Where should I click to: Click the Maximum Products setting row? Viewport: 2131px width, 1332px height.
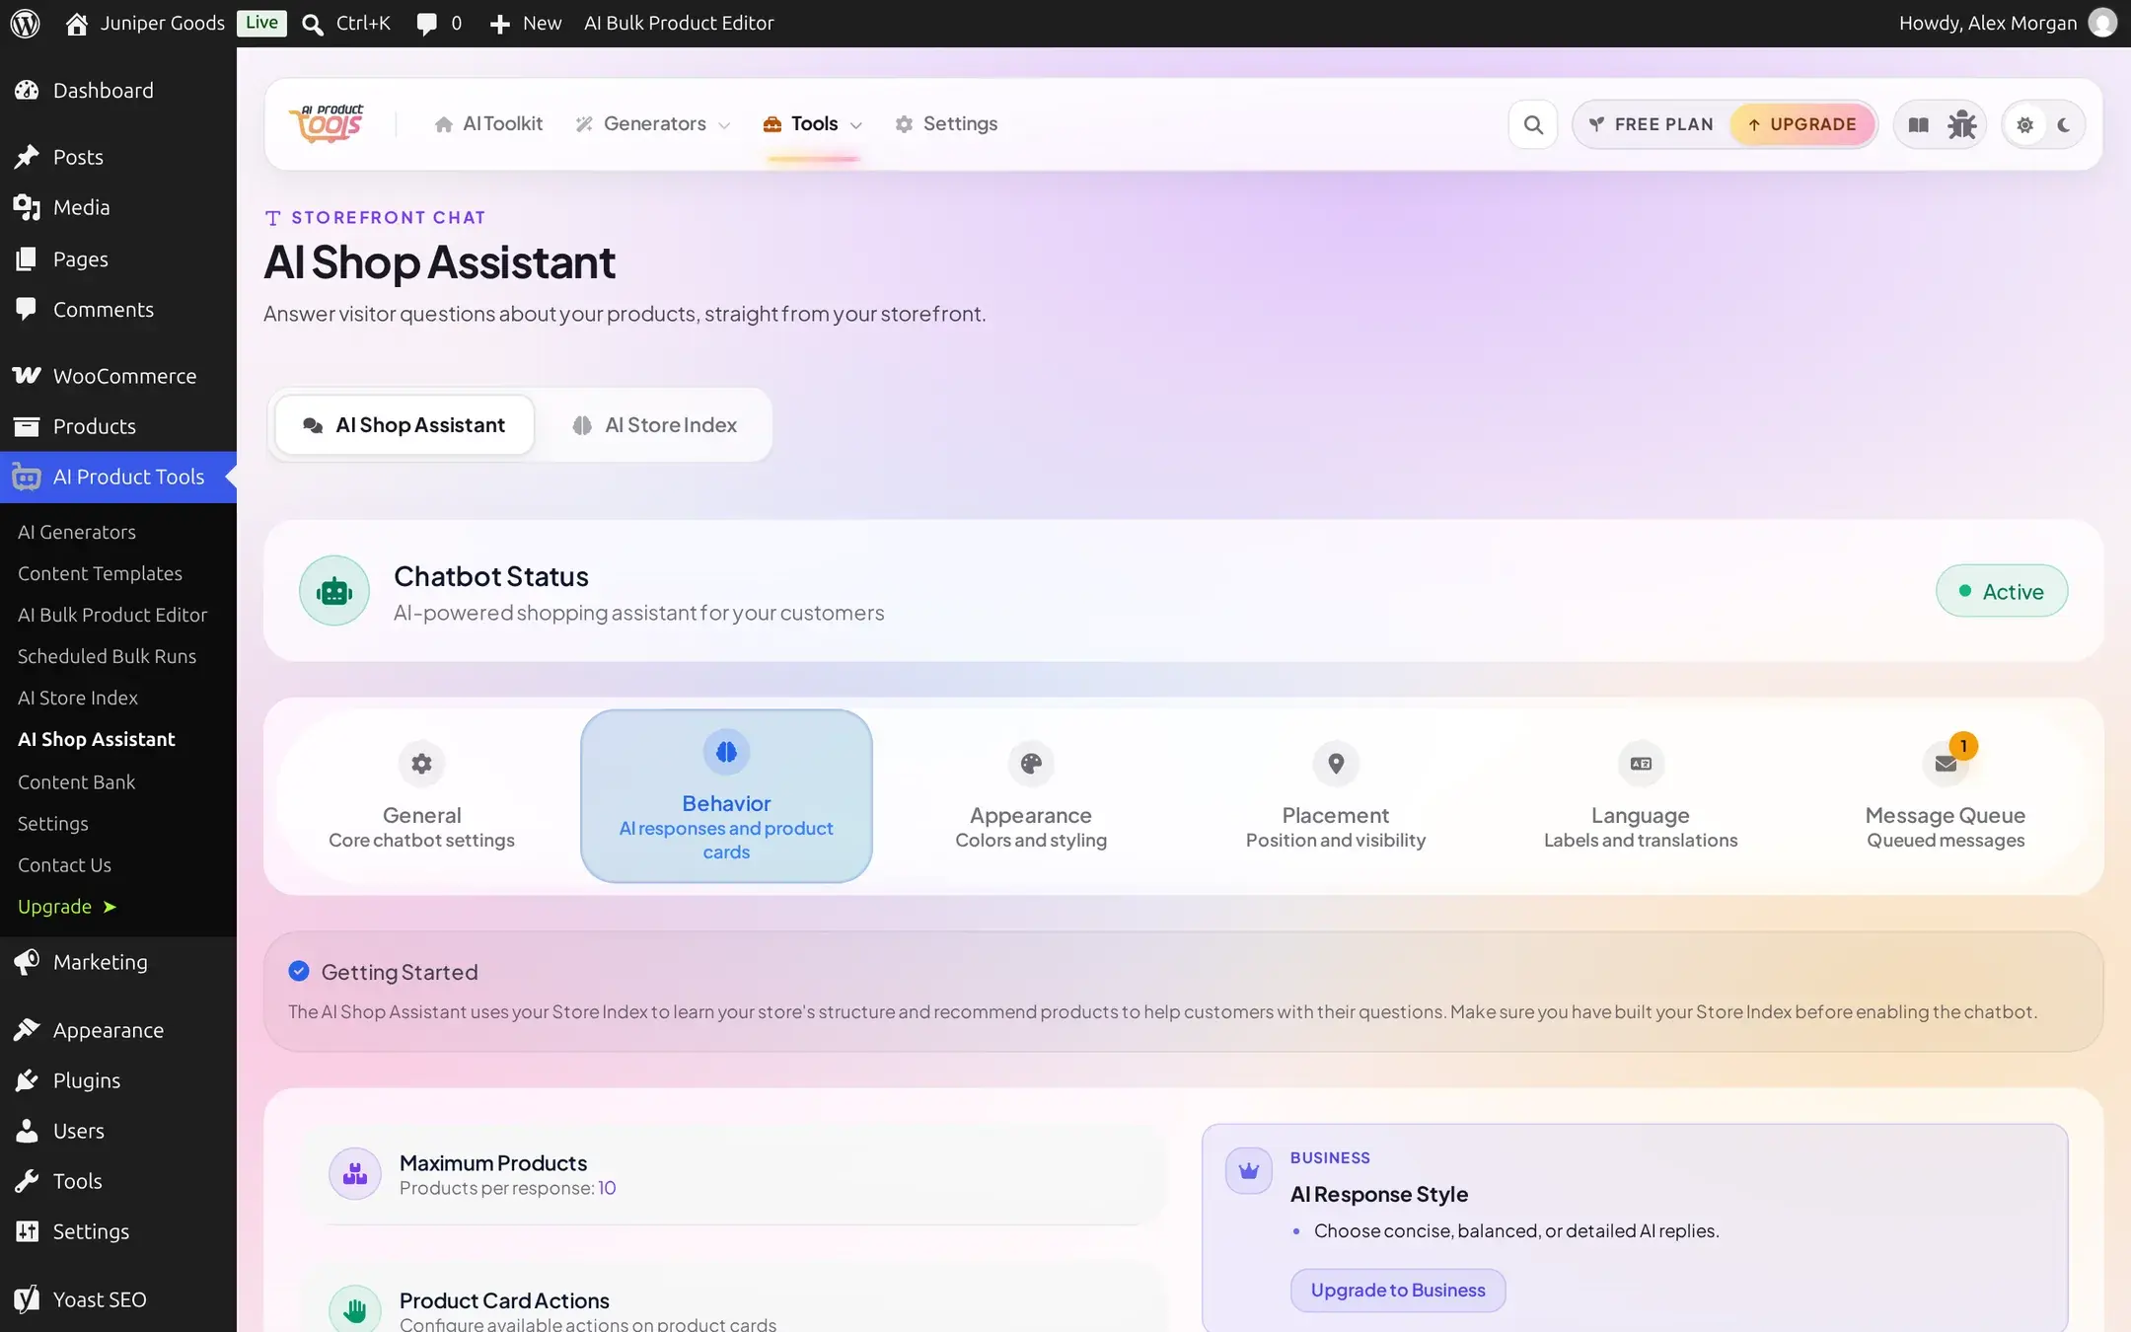click(734, 1174)
